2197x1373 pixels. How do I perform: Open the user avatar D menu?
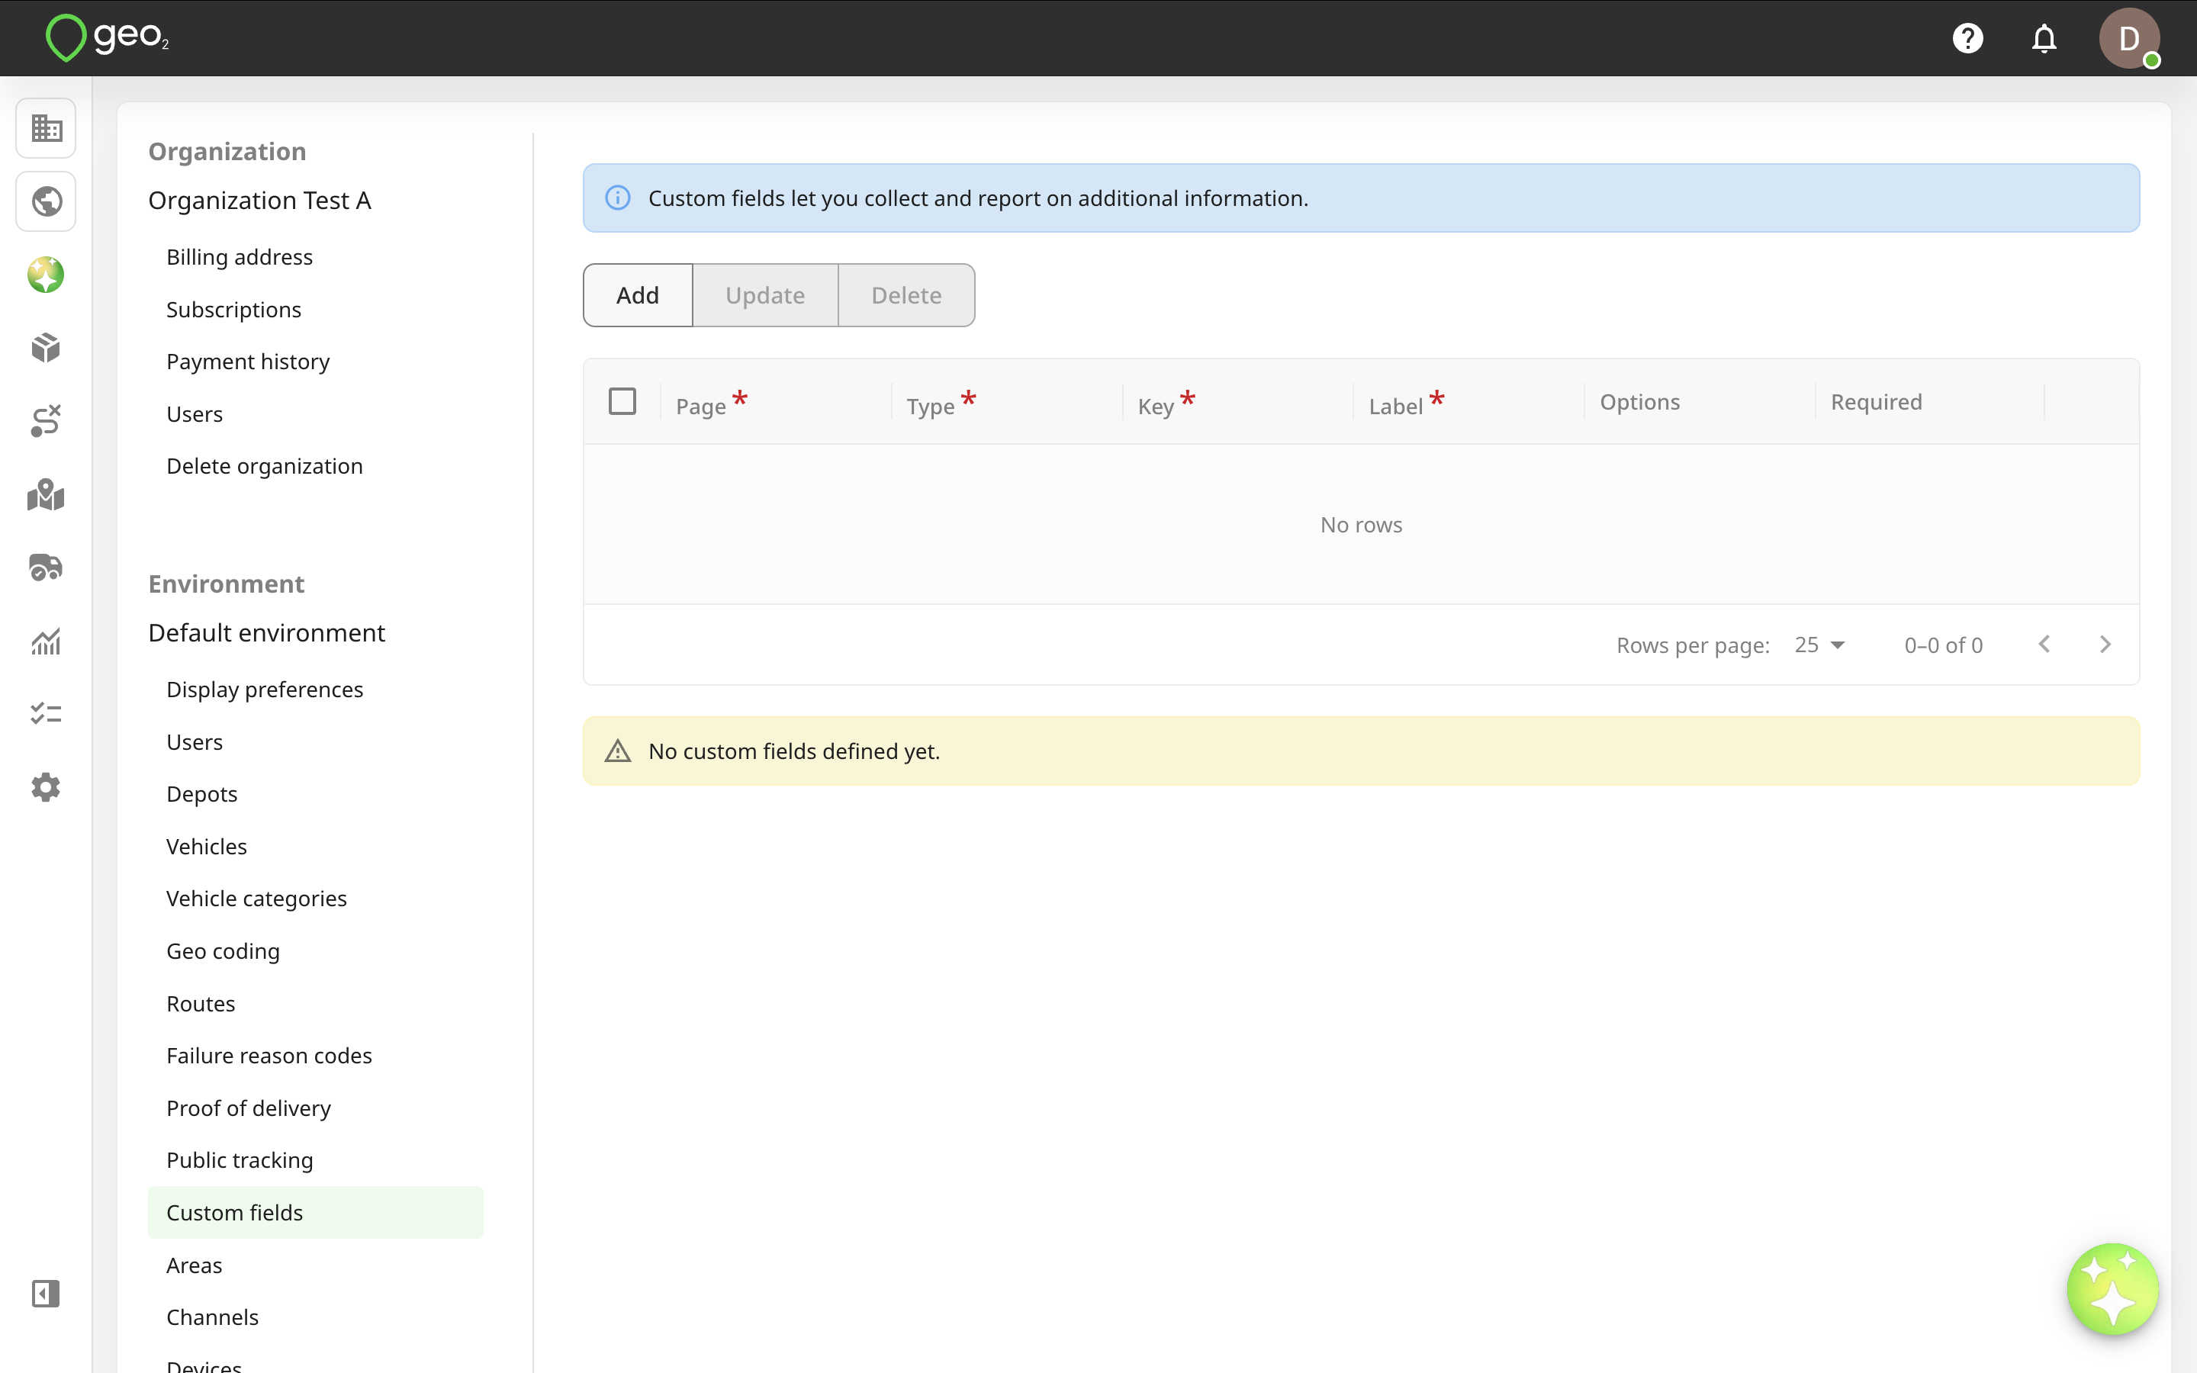point(2129,38)
